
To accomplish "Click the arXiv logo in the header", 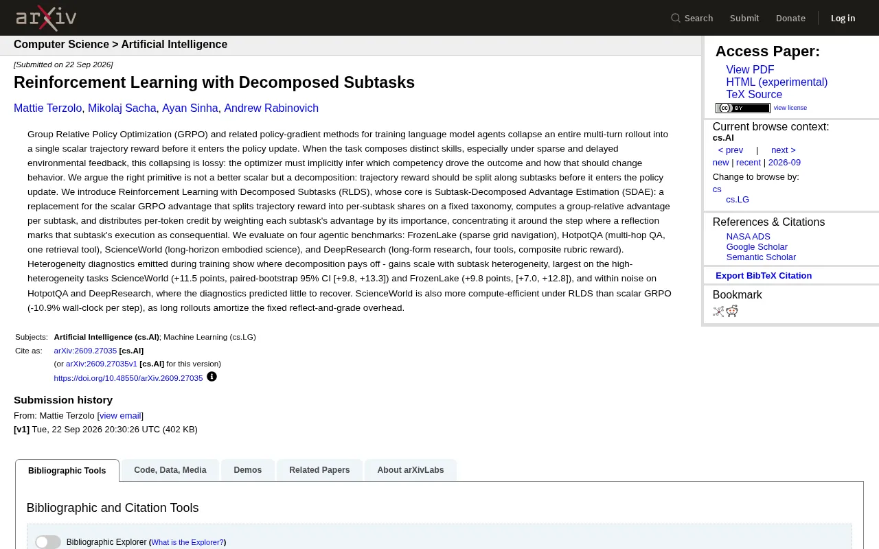I will click(46, 18).
